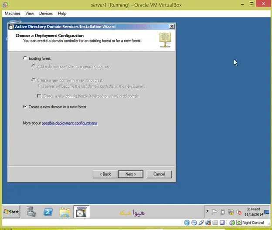Close the AD DS Installation Wizard dialog
This screenshot has width=272, height=230.
[172, 27]
